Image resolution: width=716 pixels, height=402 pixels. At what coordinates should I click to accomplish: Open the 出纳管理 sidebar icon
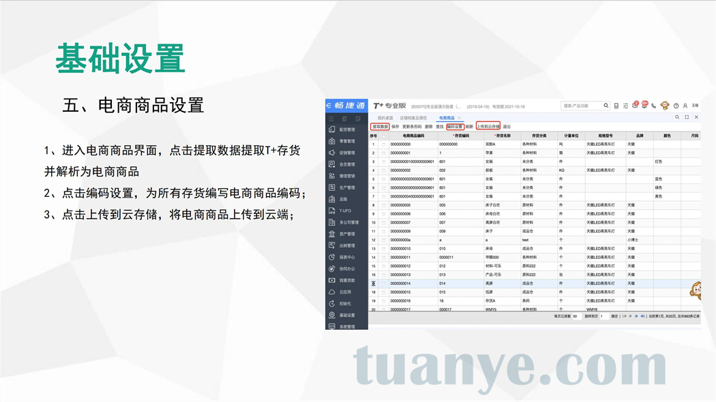point(332,245)
